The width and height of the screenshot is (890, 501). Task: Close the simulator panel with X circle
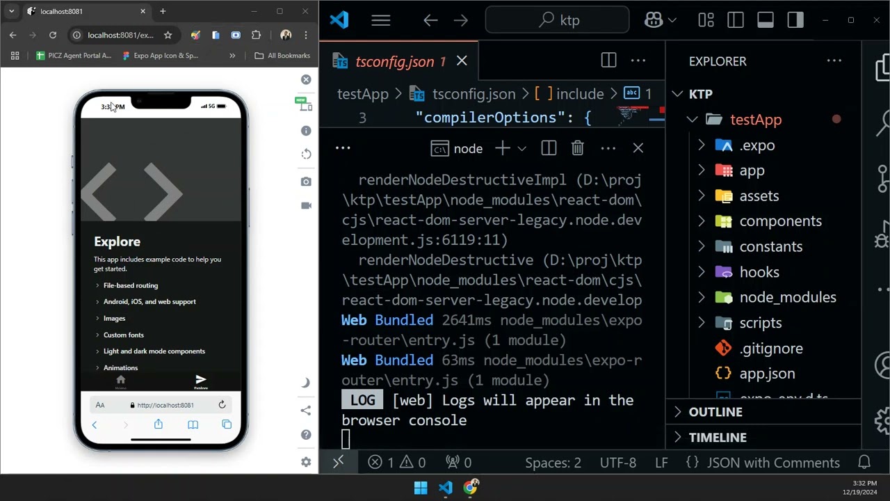pos(306,80)
